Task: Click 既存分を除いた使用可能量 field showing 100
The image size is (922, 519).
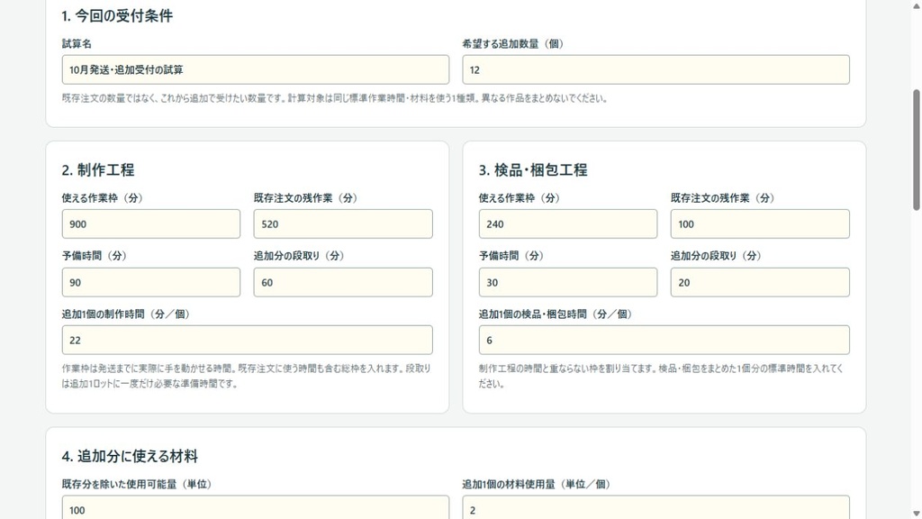Action: (255, 507)
